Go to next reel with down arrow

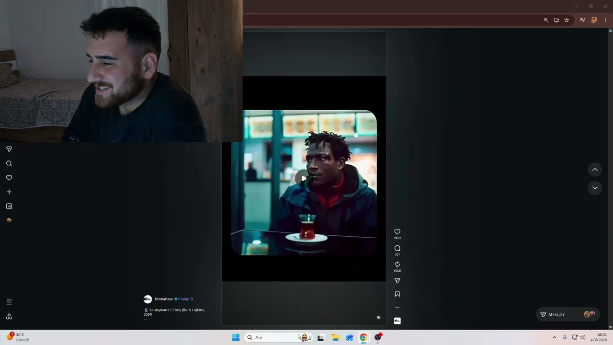tap(595, 188)
